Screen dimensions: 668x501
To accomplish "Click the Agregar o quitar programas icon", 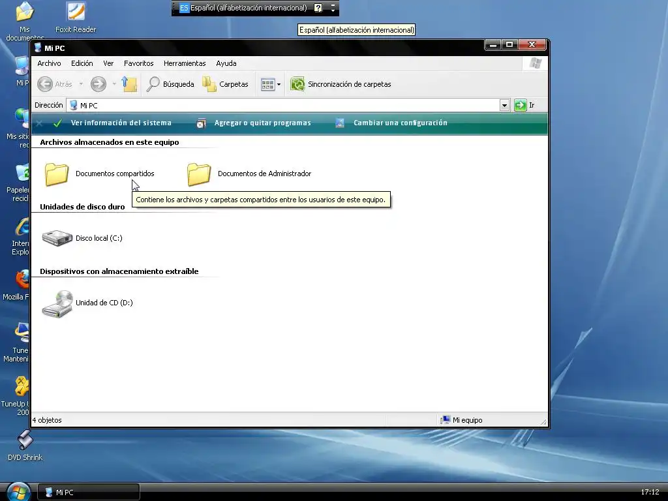I will pyautogui.click(x=201, y=123).
